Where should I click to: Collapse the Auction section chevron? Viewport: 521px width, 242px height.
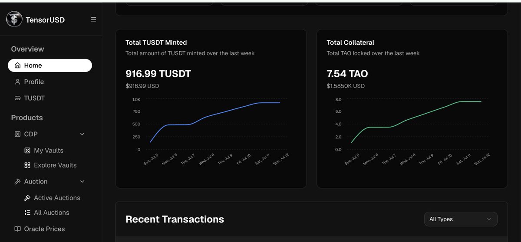coord(82,181)
